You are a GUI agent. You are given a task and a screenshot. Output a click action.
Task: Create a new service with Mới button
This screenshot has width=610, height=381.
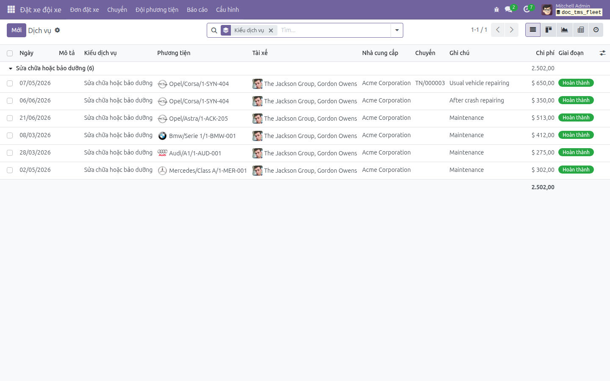point(17,30)
